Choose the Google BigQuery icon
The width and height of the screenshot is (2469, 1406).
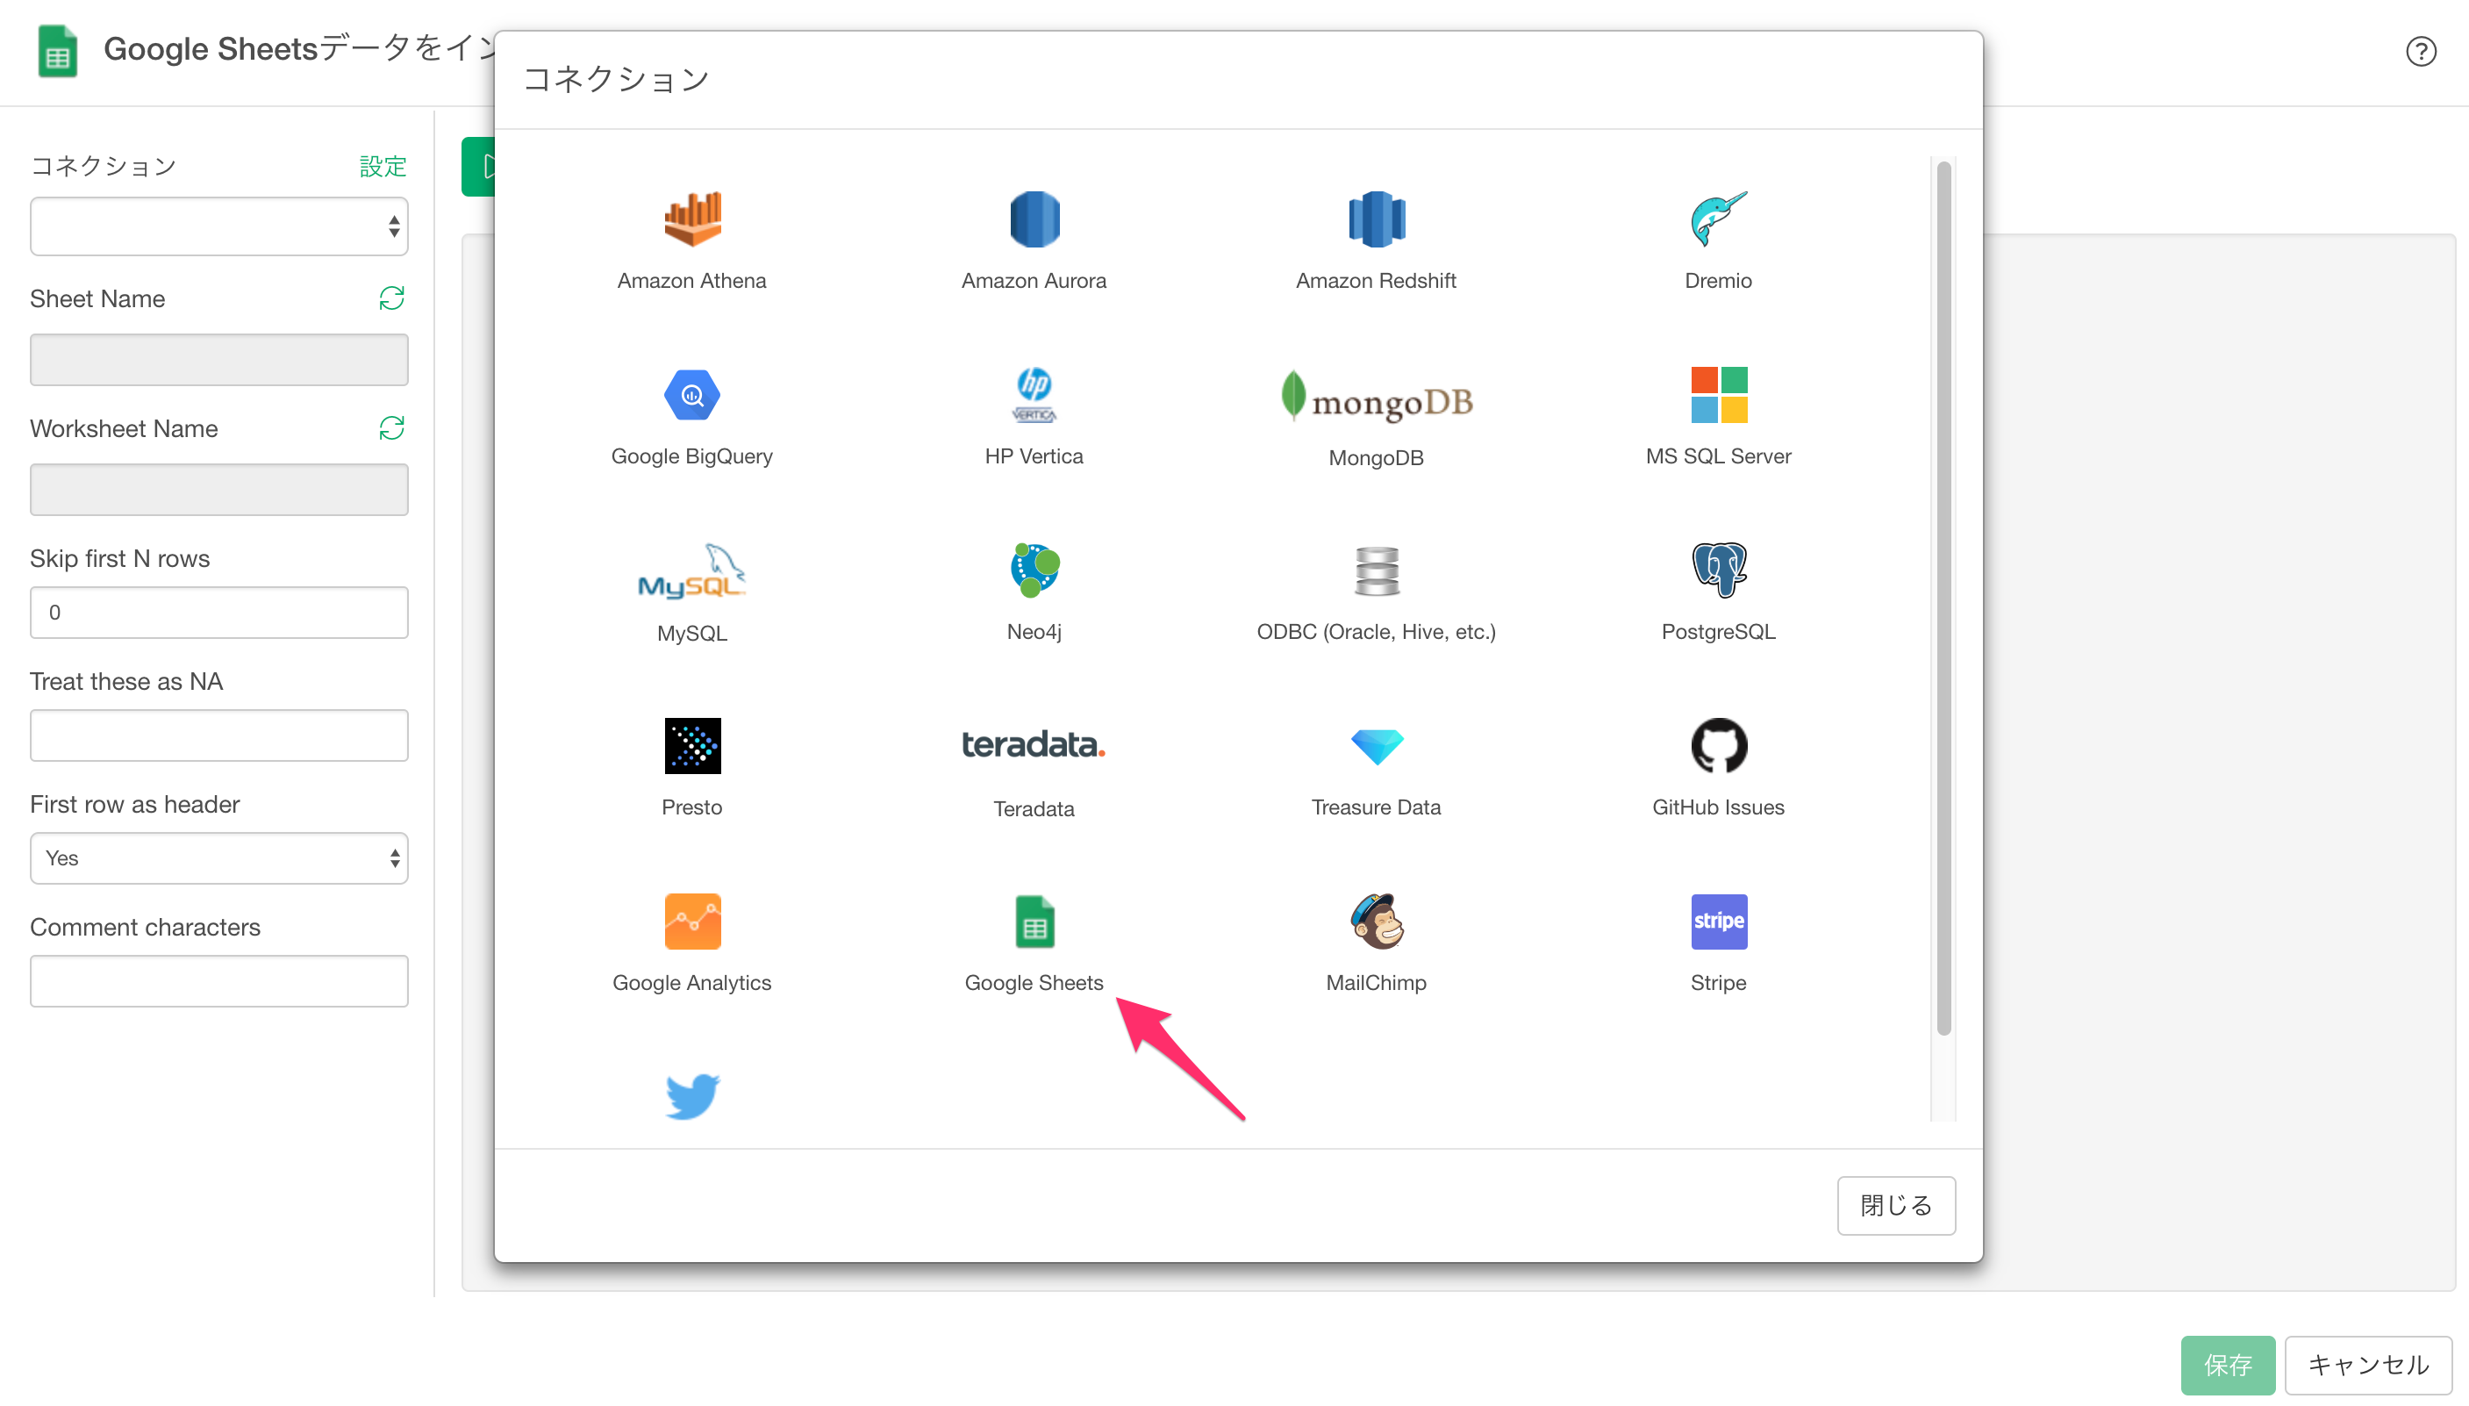point(692,395)
